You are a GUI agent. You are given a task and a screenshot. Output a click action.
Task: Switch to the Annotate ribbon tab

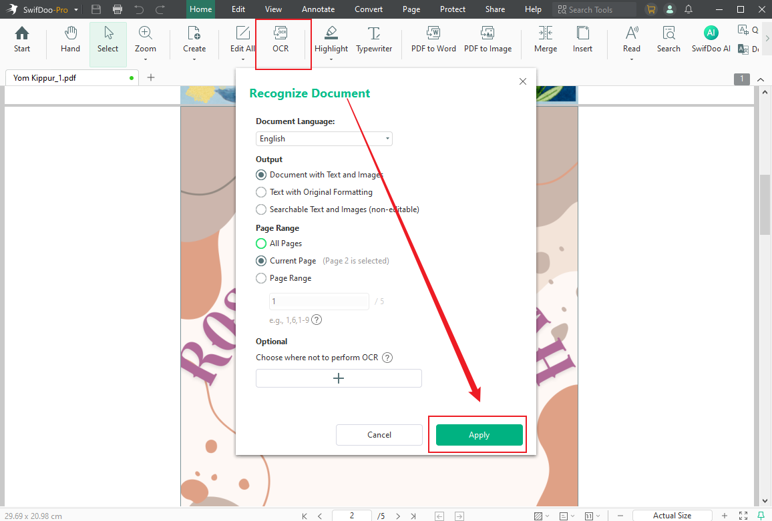click(318, 9)
